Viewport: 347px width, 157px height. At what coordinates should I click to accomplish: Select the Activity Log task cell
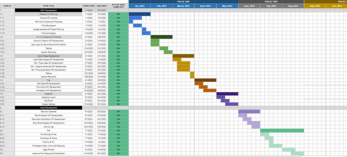click(49, 127)
